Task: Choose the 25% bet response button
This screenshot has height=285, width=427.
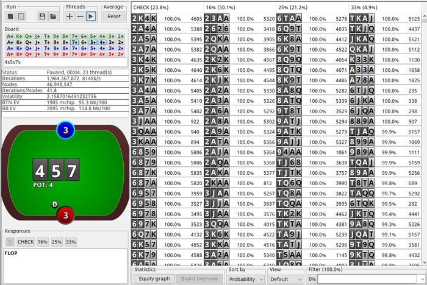Action: (x=56, y=242)
